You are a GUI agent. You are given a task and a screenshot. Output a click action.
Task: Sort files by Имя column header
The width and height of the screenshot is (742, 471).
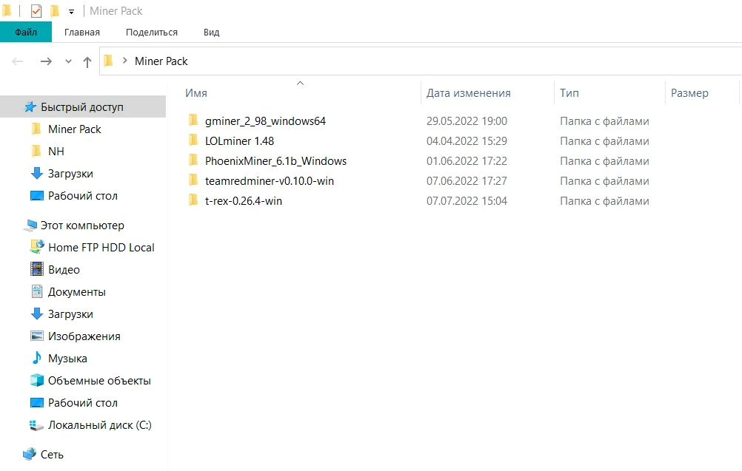tap(196, 93)
